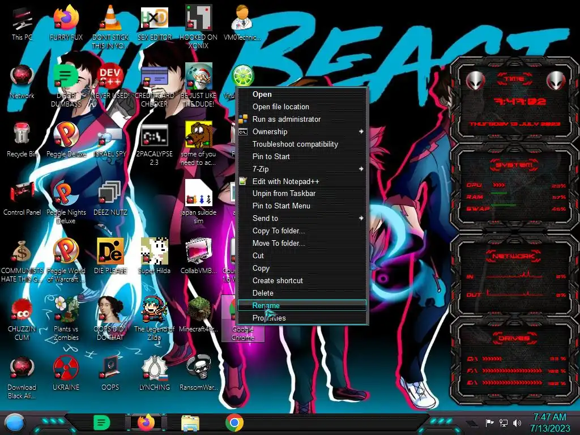The image size is (580, 435).
Task: Select the Peggle Deluxe shortcut
Action: click(x=66, y=140)
